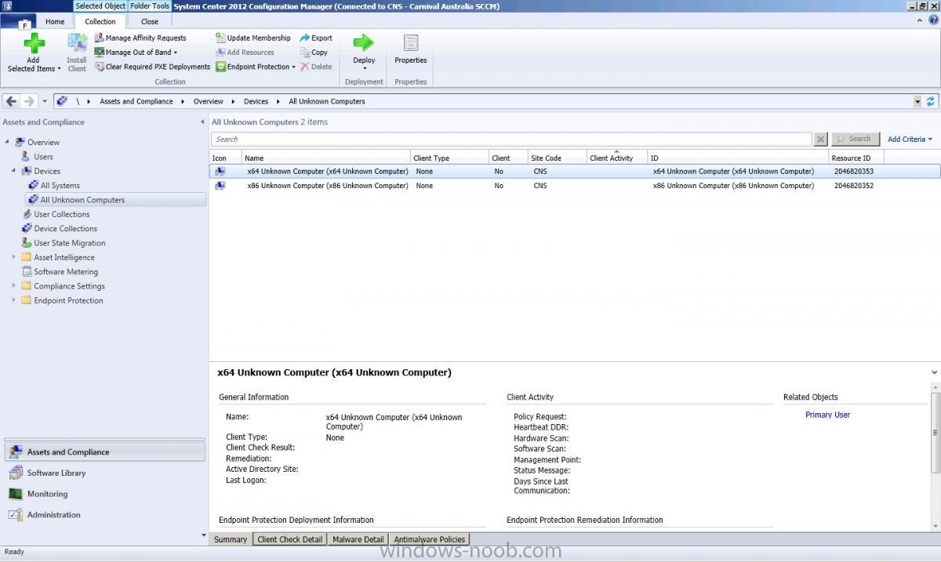Select the Users node in the tree
Screen dimensions: 941x562
coord(43,157)
